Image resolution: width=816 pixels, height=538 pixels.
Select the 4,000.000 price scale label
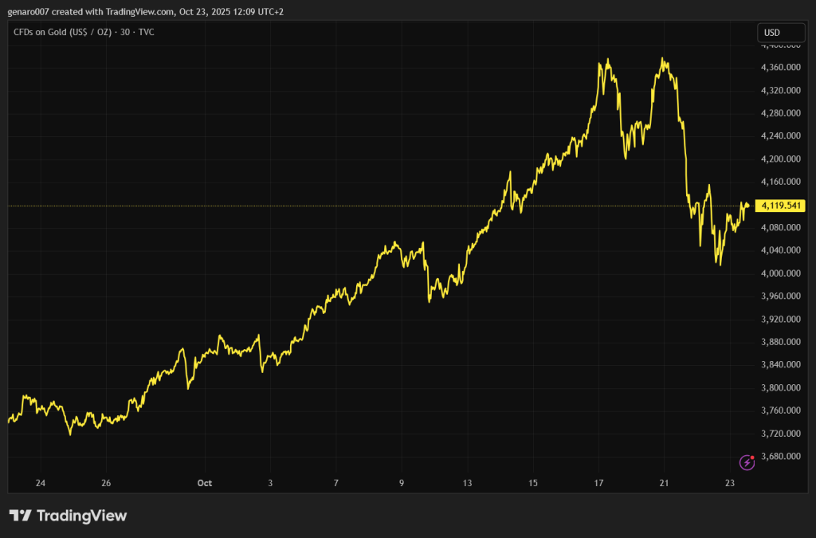(781, 273)
